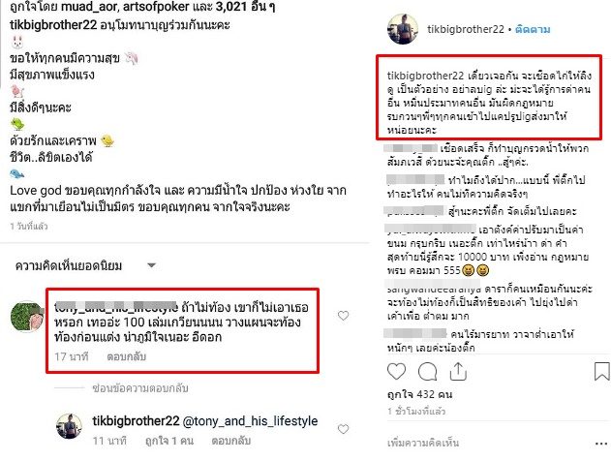Follow the account via ติดตาม link
The height and width of the screenshot is (461, 611).
533,29
